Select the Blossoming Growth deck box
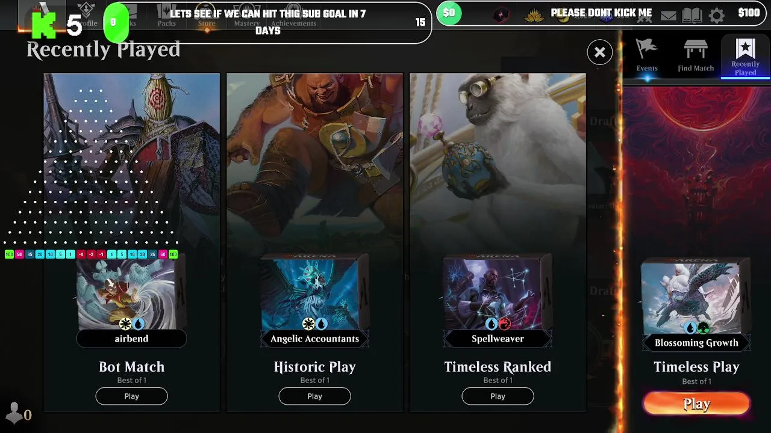771x433 pixels. pyautogui.click(x=696, y=298)
